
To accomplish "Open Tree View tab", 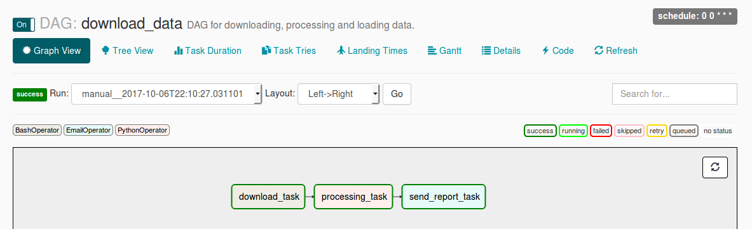I will 128,51.
